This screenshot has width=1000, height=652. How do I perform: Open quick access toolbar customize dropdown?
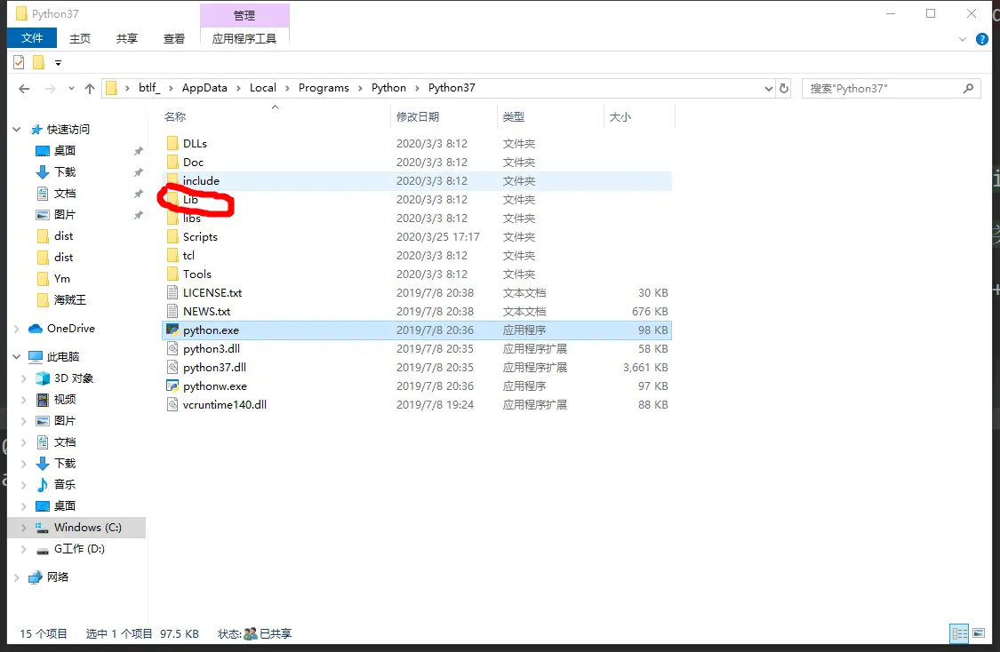point(58,62)
